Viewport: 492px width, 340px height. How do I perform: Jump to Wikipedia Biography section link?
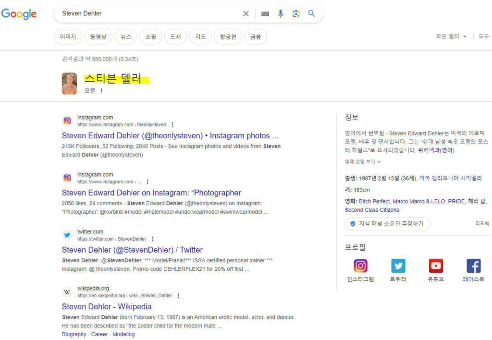(74, 334)
